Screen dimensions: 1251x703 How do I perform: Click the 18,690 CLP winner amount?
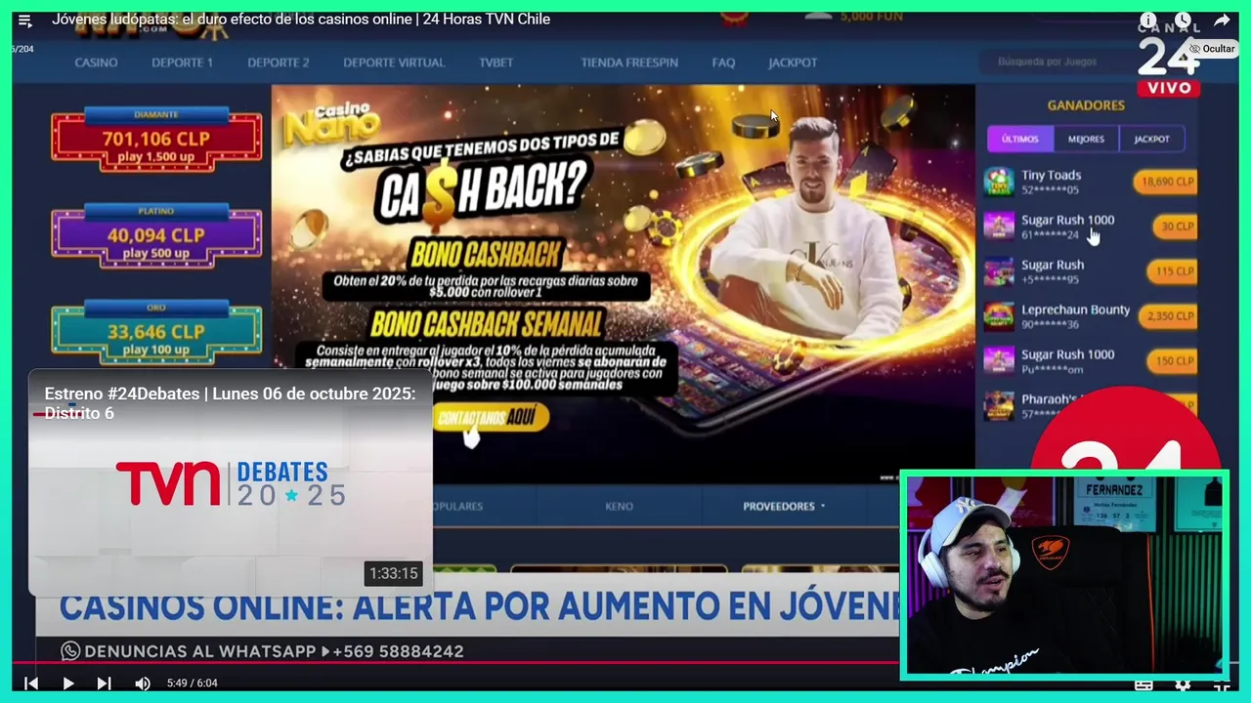[1165, 182]
